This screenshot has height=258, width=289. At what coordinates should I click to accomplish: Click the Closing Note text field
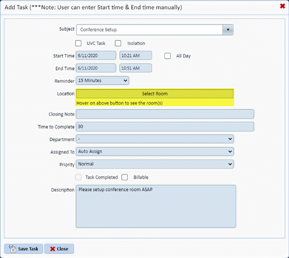tap(165, 114)
